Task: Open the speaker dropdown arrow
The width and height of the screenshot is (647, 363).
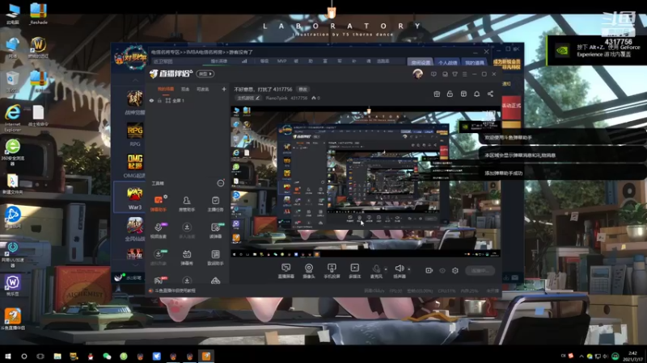Action: pyautogui.click(x=409, y=269)
